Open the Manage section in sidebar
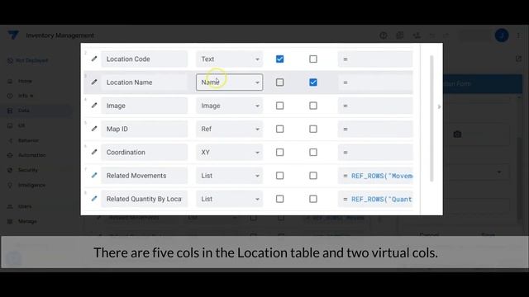This screenshot has height=297, width=529. [x=27, y=221]
